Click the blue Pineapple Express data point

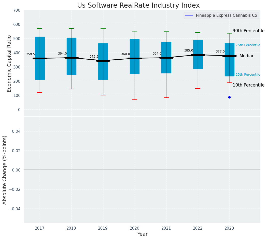pos(229,97)
